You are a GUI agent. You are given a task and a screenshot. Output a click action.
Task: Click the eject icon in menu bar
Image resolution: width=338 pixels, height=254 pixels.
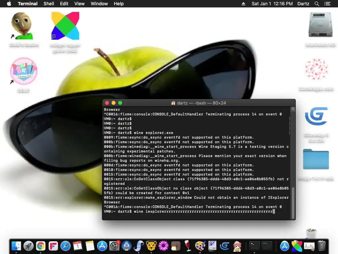coord(243,4)
